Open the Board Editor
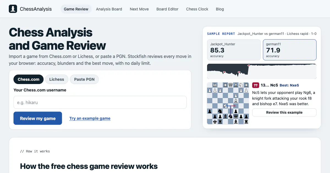Screen dimensions: 330x173 (167, 9)
